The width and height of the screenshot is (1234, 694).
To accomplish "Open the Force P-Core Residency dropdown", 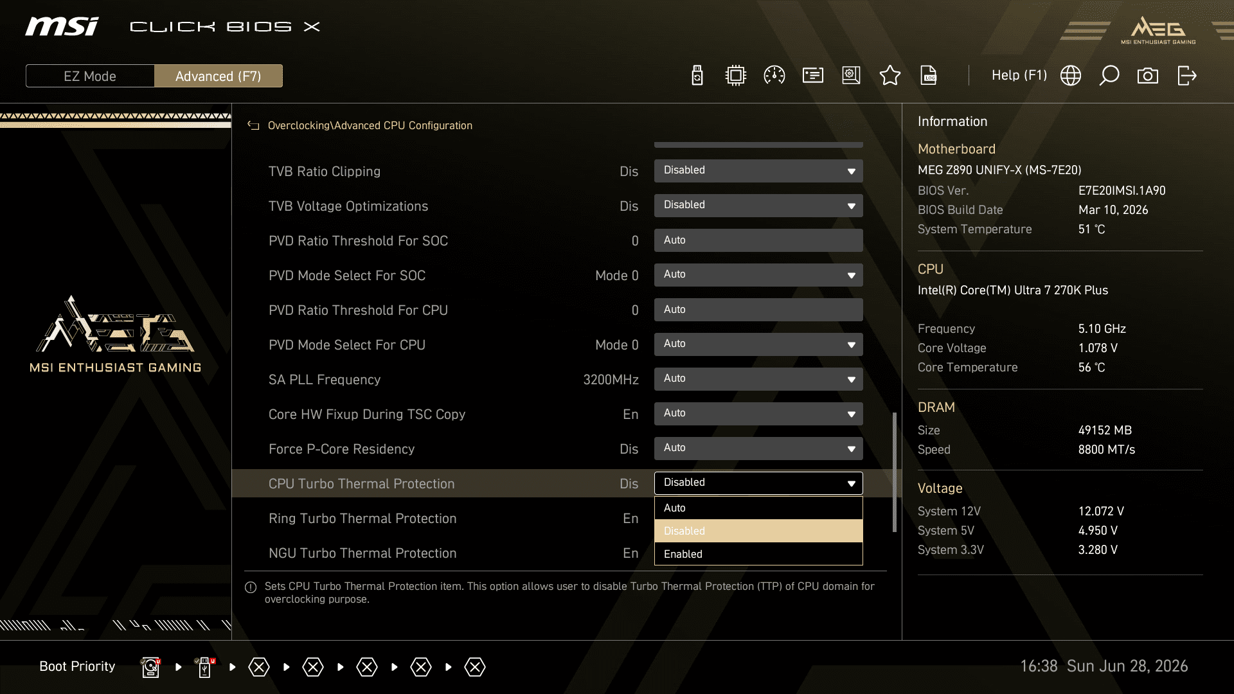I will click(x=758, y=449).
